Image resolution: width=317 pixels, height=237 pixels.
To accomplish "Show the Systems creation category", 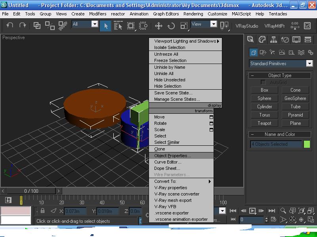I will pyautogui.click(x=311, y=53).
